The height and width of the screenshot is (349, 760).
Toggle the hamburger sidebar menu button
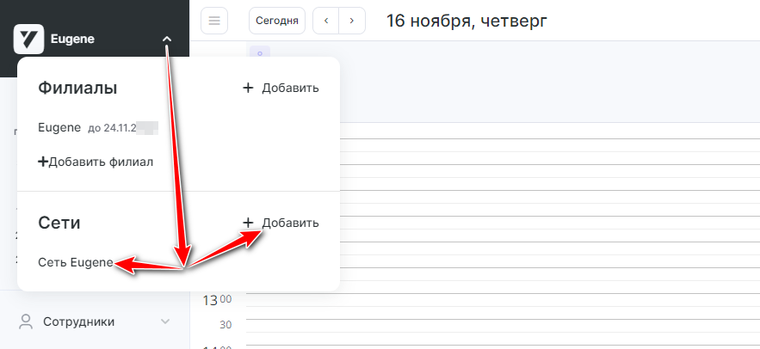pos(214,21)
